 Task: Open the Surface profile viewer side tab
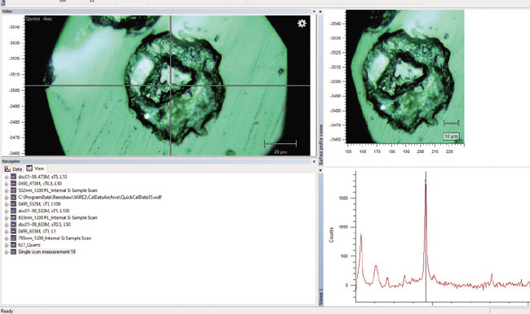point(320,144)
